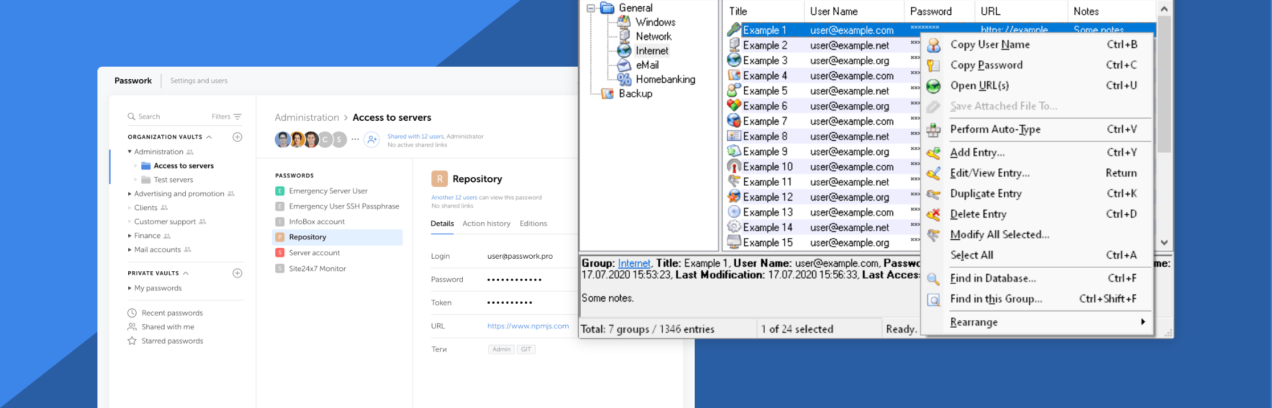The height and width of the screenshot is (408, 1272).
Task: Click the Duplicate Entry icon
Action: [933, 194]
